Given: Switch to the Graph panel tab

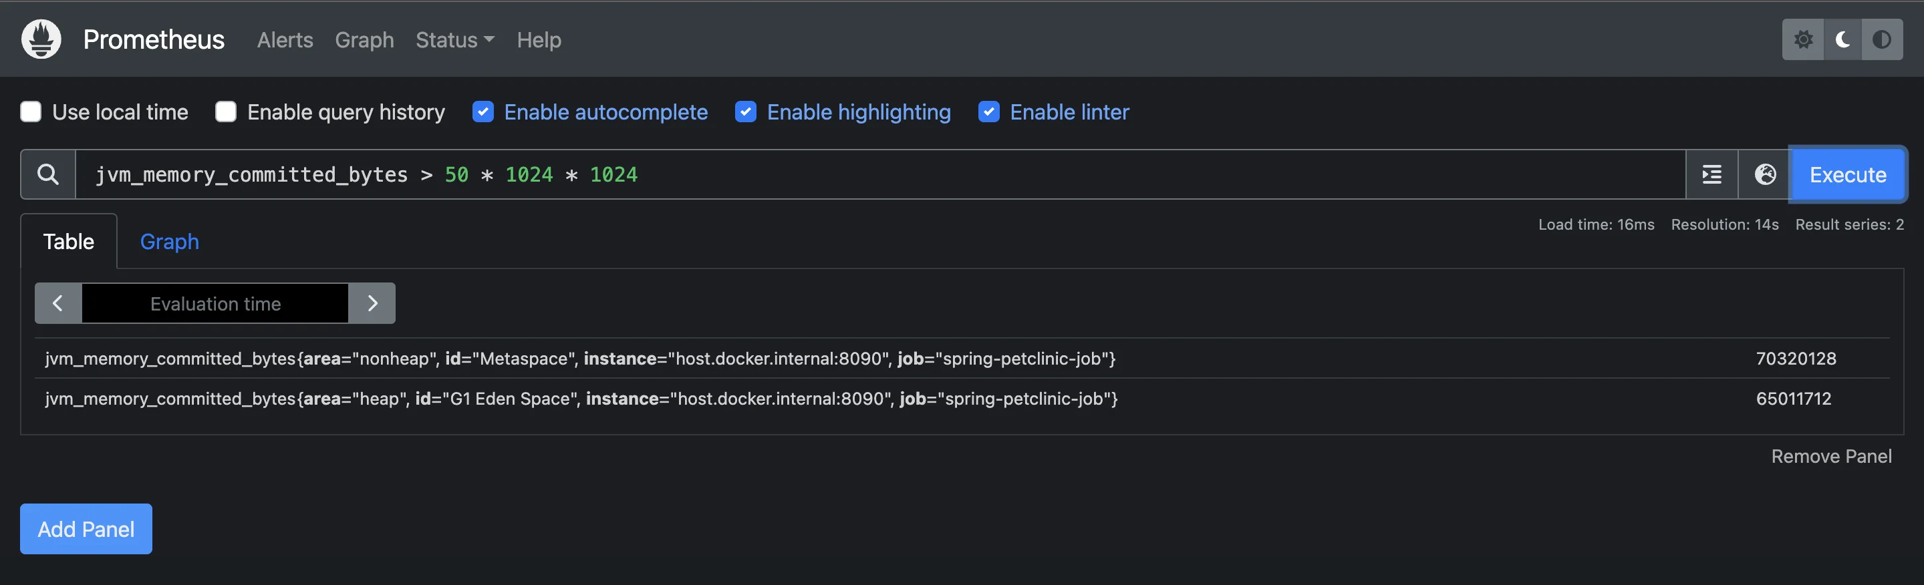Looking at the screenshot, I should pyautogui.click(x=170, y=242).
